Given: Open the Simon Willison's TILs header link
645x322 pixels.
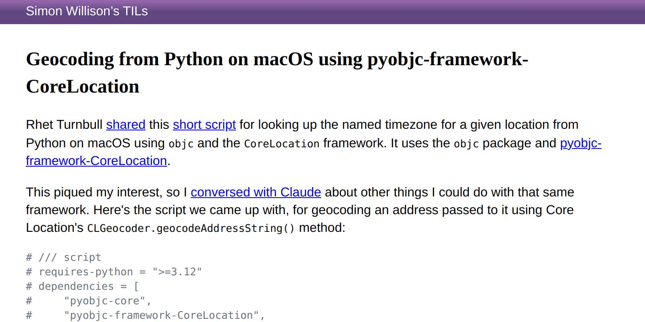Looking at the screenshot, I should (x=87, y=11).
